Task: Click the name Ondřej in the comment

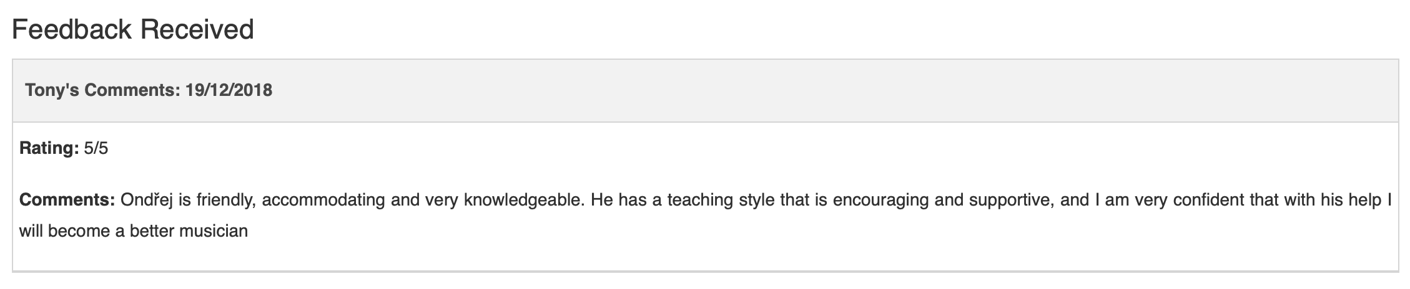Action: tap(146, 201)
